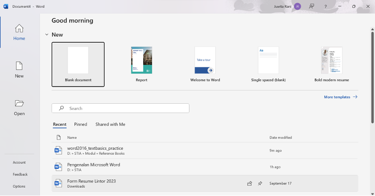Image resolution: width=375 pixels, height=196 pixels.
Task: Open Form Resume Lintor 2023 document
Action: tap(205, 183)
